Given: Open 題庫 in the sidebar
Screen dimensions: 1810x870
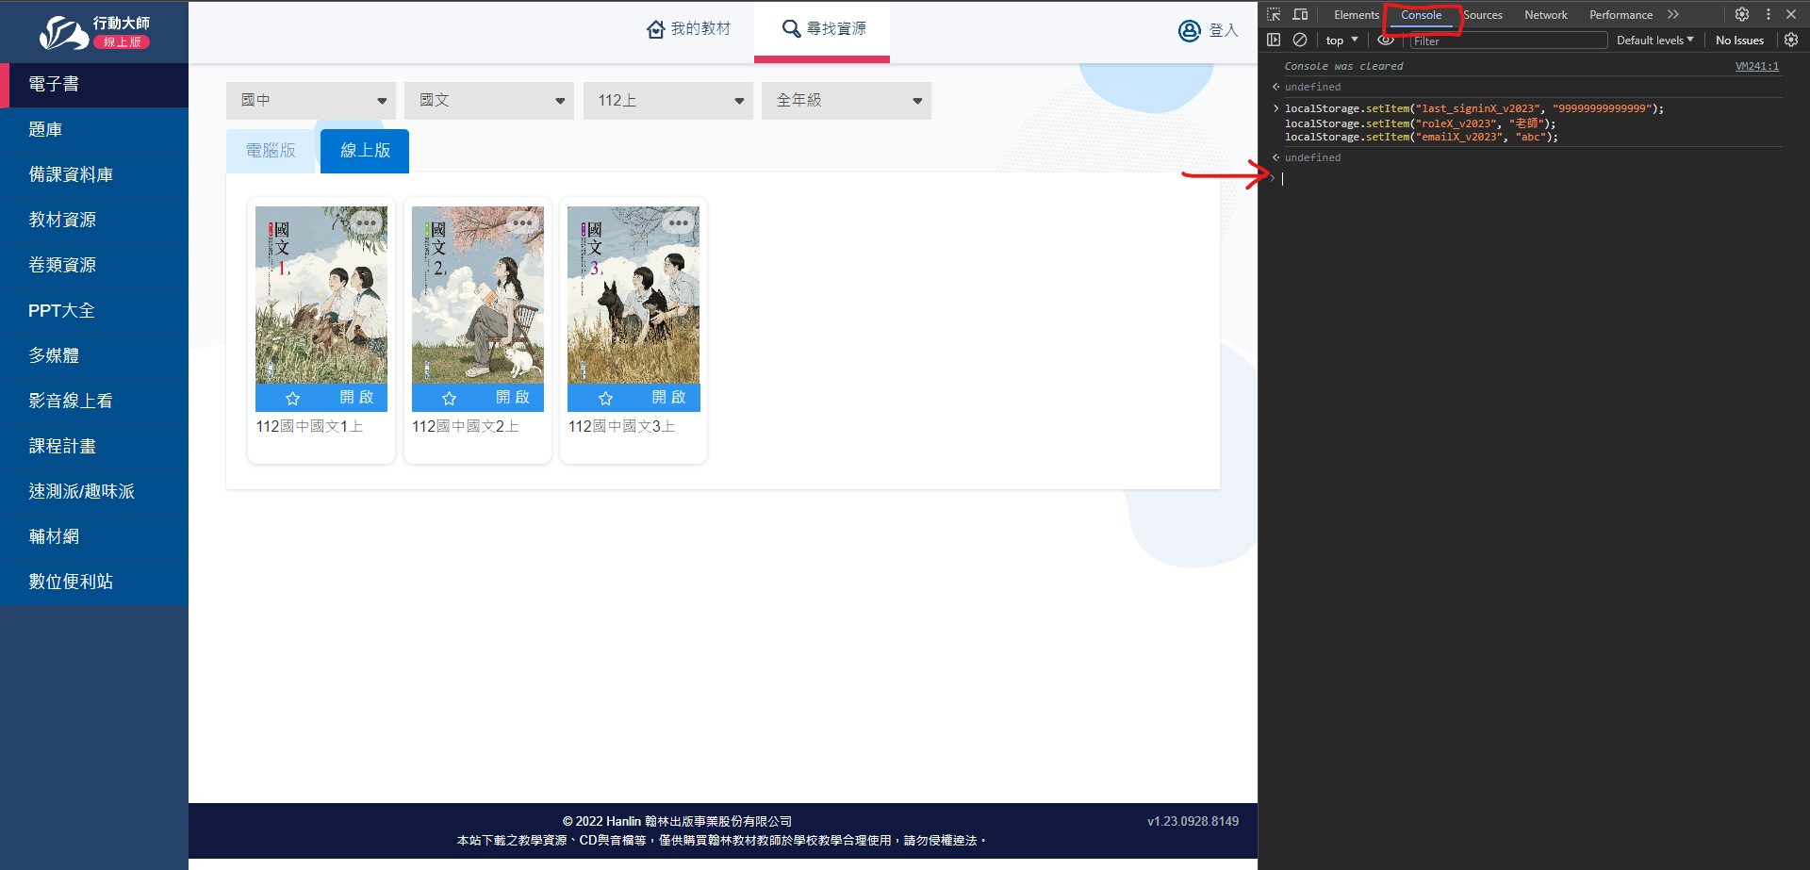Looking at the screenshot, I should [x=94, y=129].
